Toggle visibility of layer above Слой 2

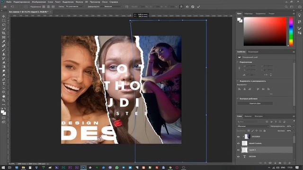[x=238, y=143]
